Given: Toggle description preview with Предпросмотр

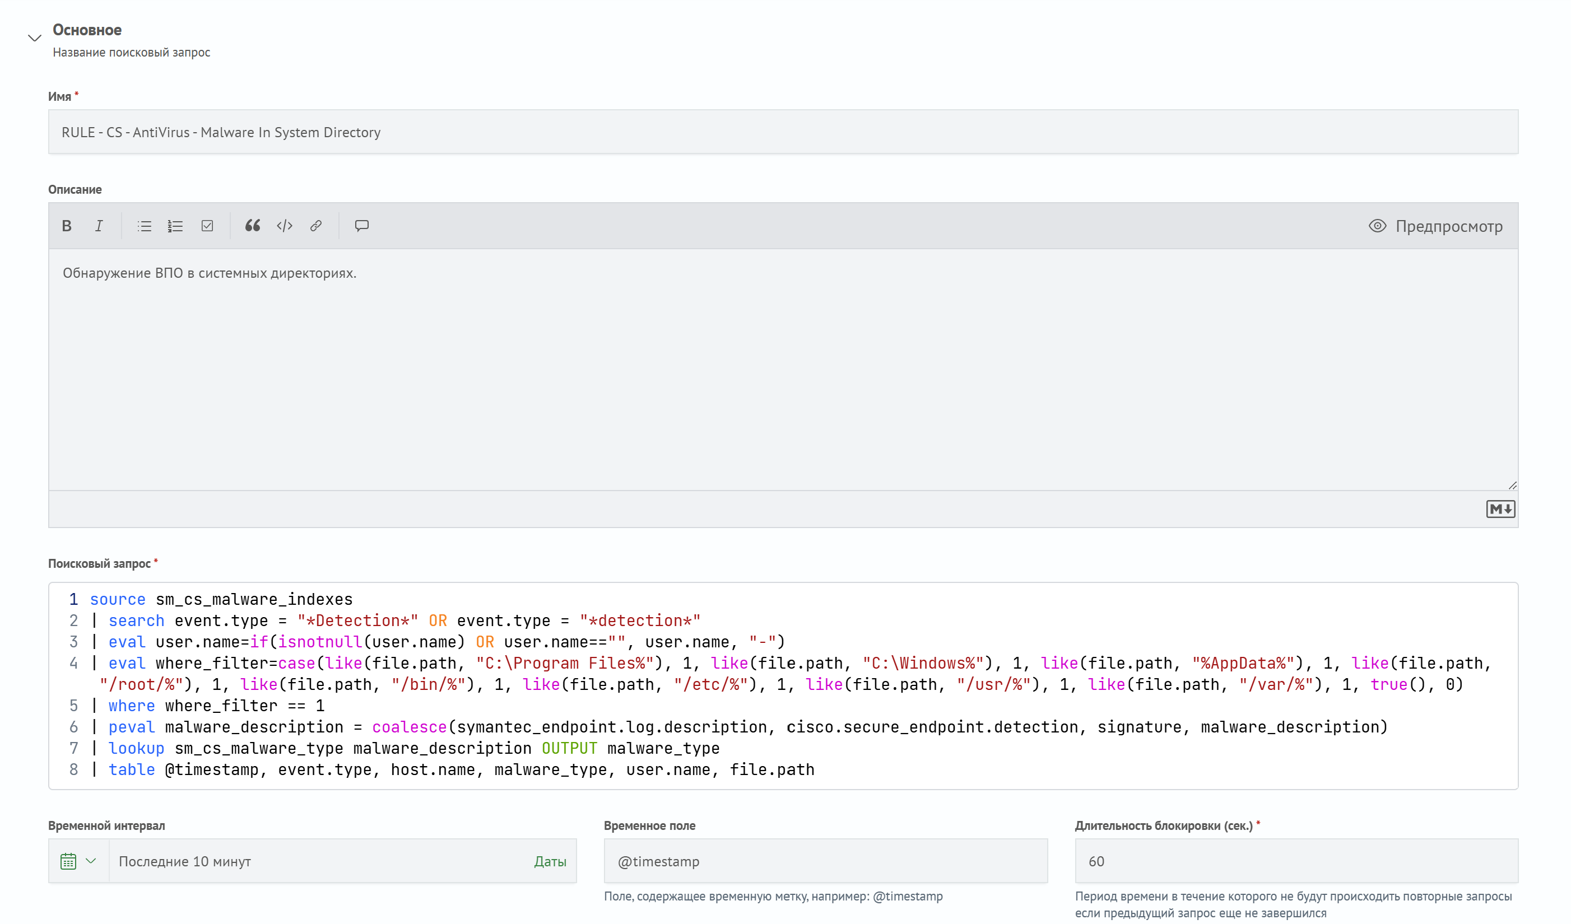Looking at the screenshot, I should click(x=1436, y=226).
